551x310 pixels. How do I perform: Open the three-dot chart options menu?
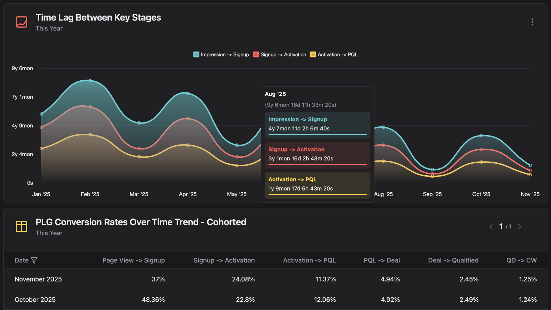click(532, 22)
